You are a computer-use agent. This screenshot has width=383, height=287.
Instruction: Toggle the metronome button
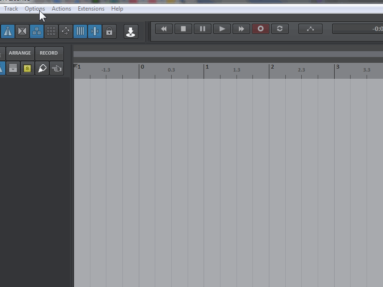pyautogui.click(x=7, y=31)
